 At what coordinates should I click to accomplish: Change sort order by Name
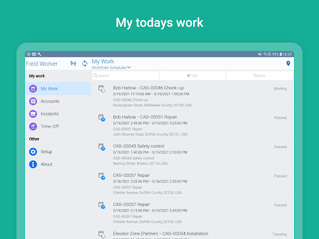259,75
